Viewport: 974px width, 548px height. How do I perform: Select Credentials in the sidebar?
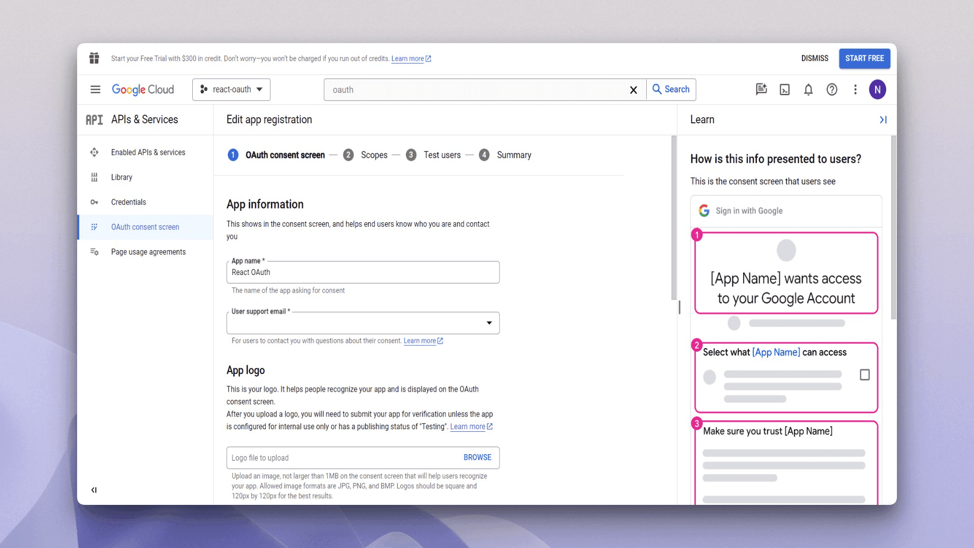click(x=128, y=202)
